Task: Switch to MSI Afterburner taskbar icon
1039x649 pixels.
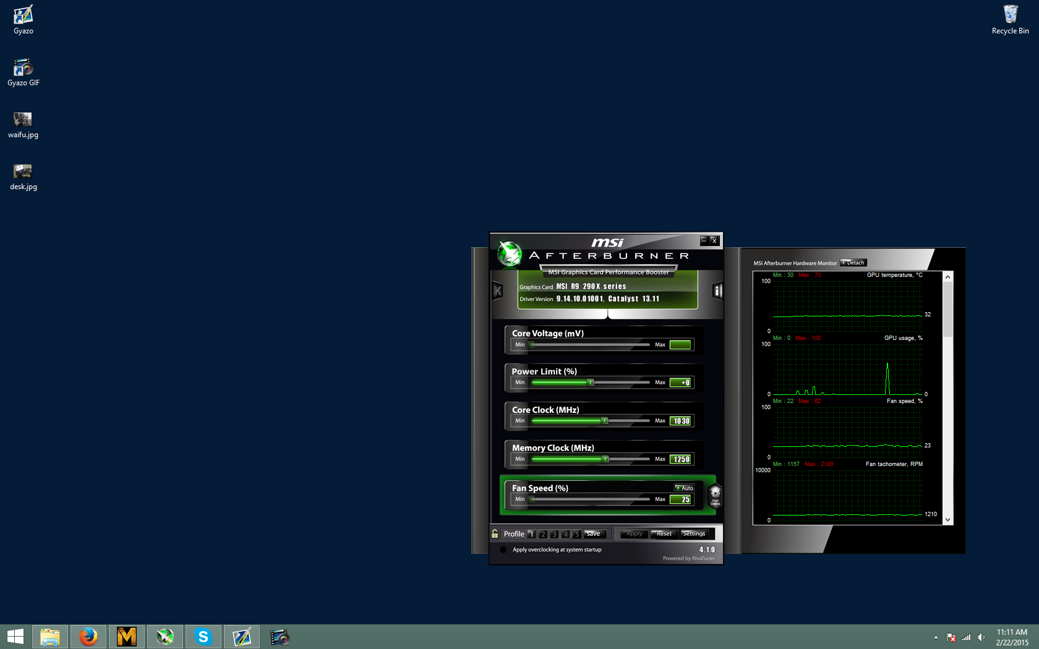Action: point(165,637)
